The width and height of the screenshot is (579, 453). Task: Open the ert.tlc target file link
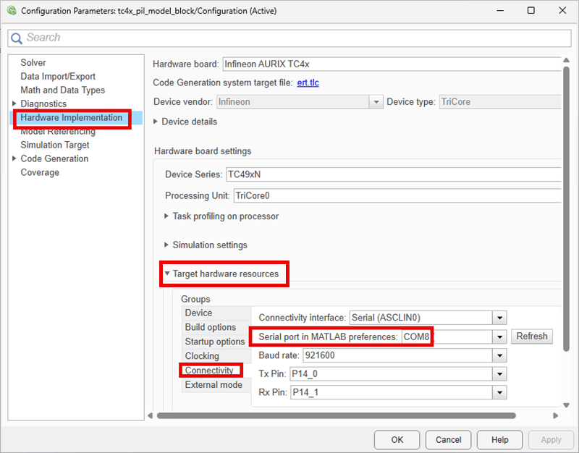(308, 82)
